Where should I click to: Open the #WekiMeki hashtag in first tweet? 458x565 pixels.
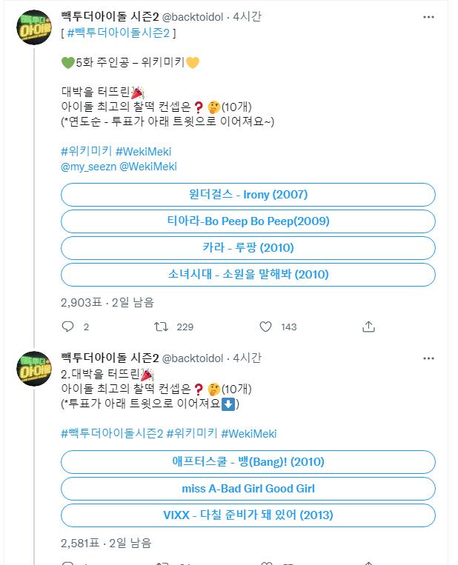point(143,151)
